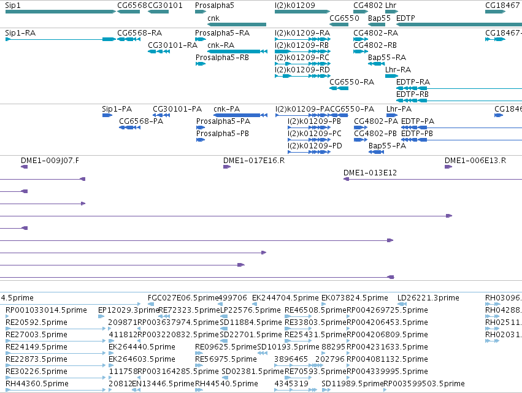Select the RP004339995.5prime EST label

387,372
